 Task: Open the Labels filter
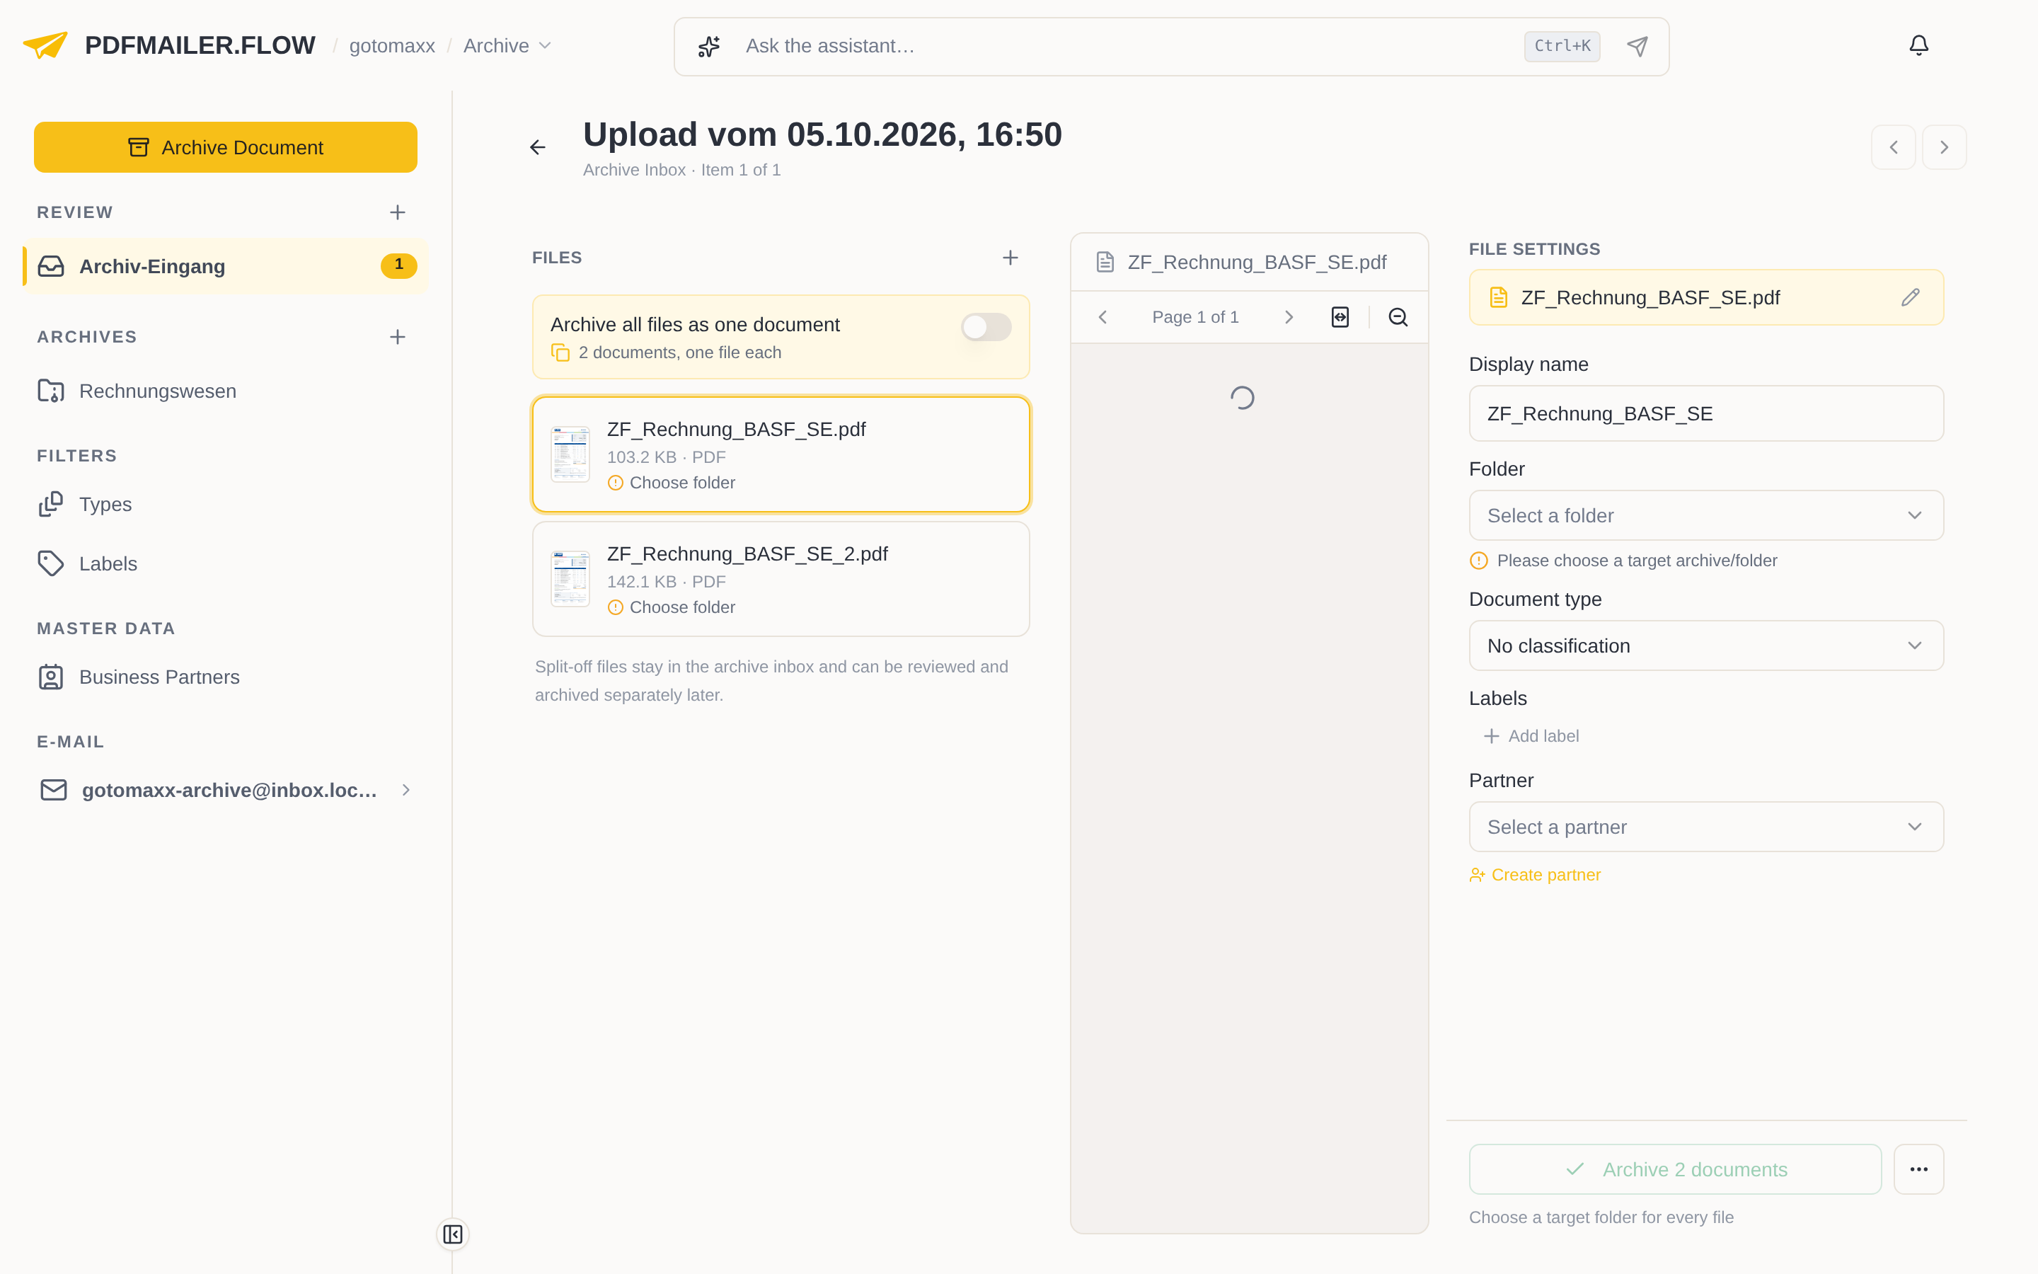tap(226, 563)
